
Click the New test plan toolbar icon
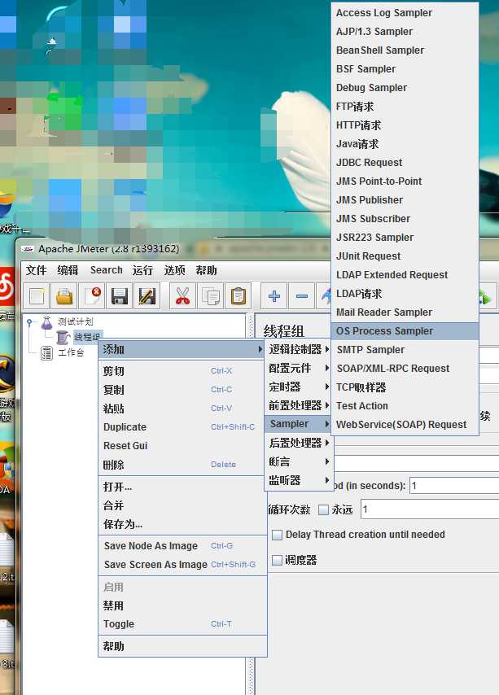(37, 295)
